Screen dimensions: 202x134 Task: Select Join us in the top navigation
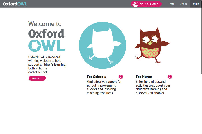(184, 4)
